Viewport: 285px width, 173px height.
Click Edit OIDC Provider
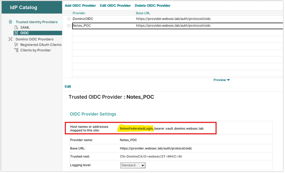click(115, 6)
